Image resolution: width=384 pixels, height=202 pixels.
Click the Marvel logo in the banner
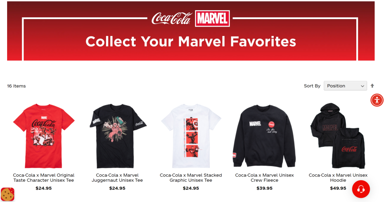(212, 18)
